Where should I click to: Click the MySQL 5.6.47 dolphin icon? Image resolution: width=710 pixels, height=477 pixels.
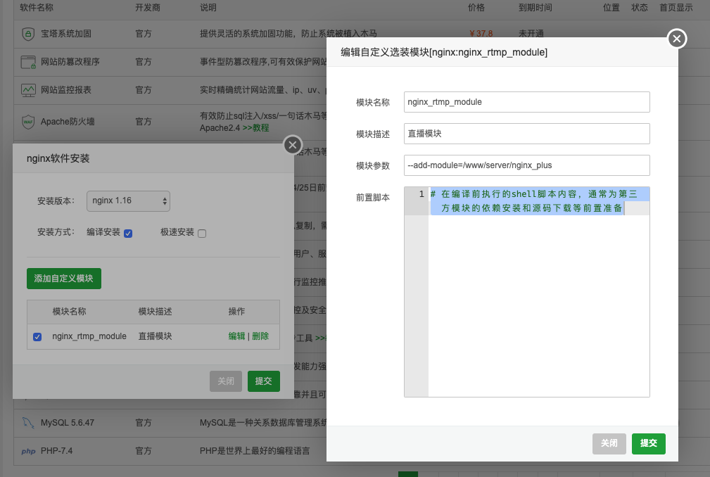[28, 423]
